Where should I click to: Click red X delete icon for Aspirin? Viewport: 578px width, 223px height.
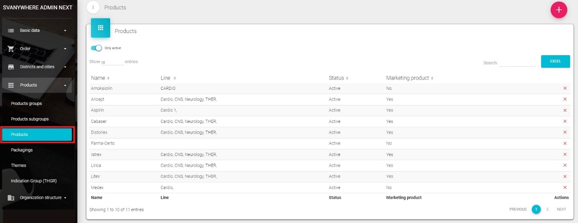[565, 110]
